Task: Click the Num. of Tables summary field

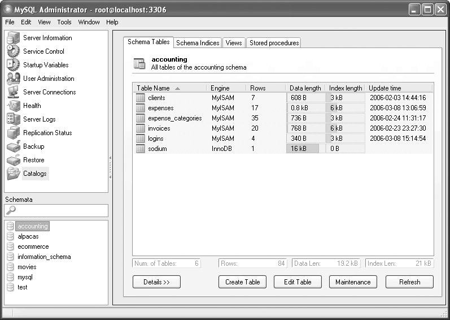Action: pyautogui.click(x=167, y=263)
